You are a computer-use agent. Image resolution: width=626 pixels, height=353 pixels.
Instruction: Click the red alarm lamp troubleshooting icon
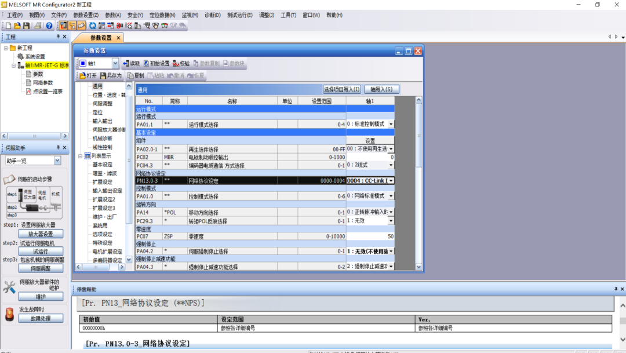coord(9,314)
